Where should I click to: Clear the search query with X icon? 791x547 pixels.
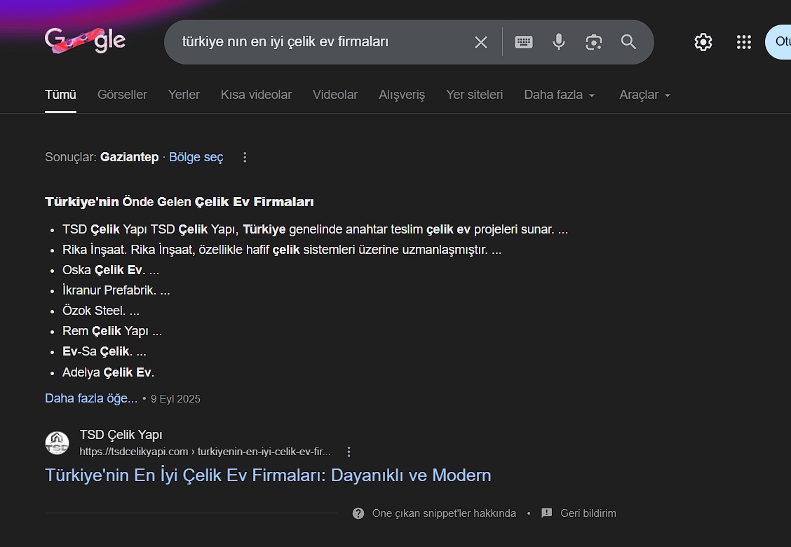480,42
